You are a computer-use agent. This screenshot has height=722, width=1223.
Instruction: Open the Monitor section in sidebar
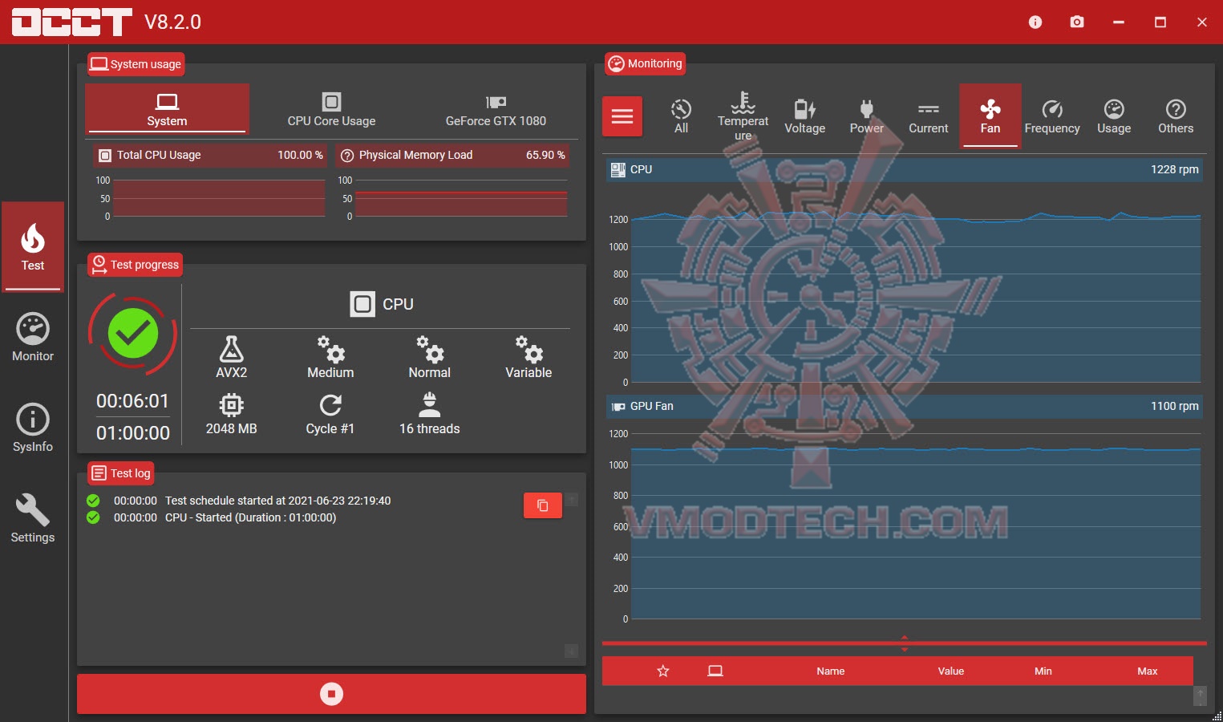[33, 338]
